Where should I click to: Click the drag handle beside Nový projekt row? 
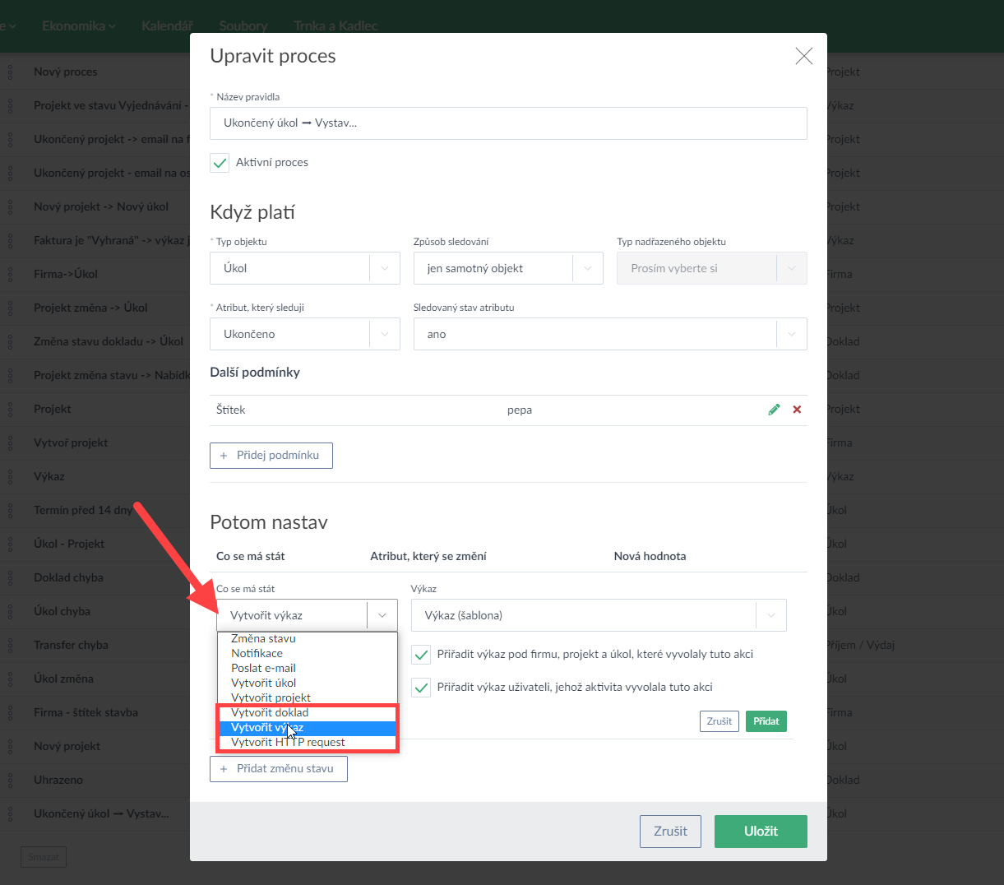point(10,746)
